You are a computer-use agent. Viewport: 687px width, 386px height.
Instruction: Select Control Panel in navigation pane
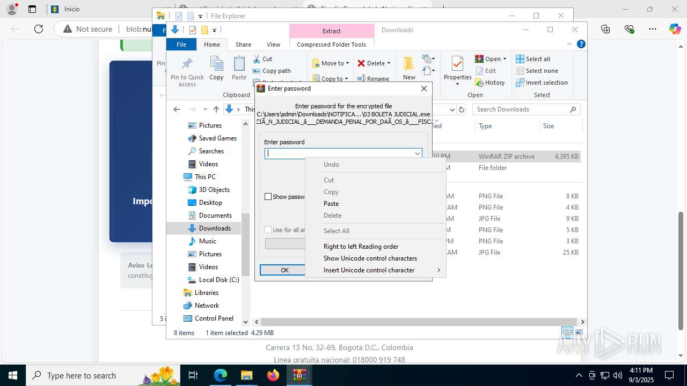[x=214, y=318]
